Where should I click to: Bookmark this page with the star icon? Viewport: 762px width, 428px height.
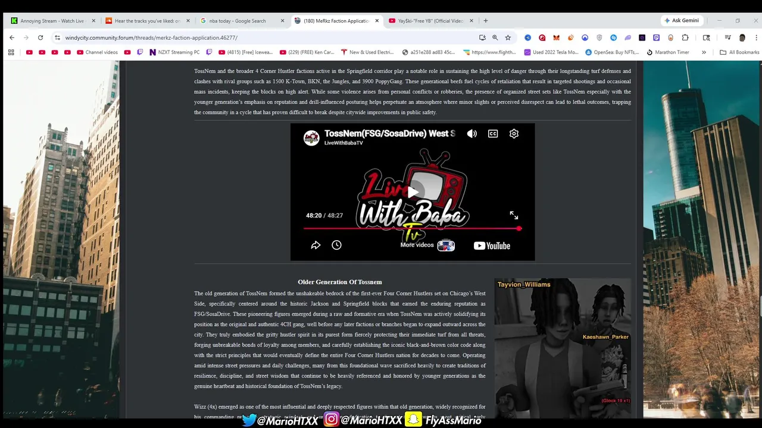(508, 37)
